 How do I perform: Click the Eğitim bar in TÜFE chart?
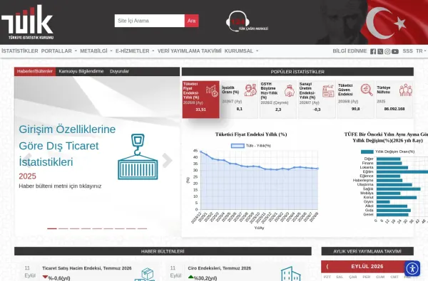402,172
